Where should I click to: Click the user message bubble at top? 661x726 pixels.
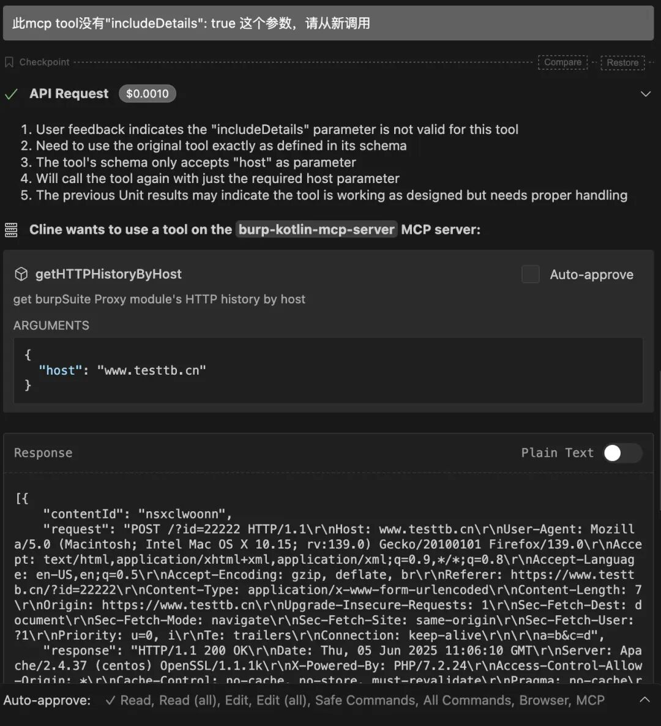328,23
